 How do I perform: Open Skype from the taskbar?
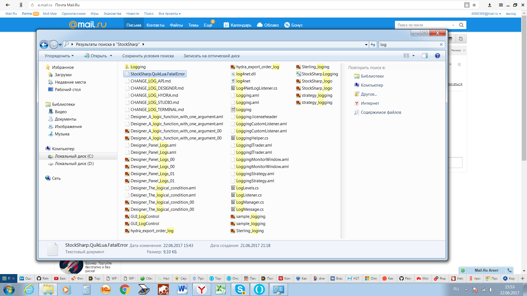[x=240, y=289]
